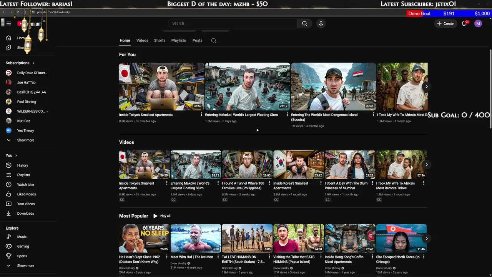492x277 pixels.
Task: Open the purple account avatar
Action: click(x=478, y=23)
